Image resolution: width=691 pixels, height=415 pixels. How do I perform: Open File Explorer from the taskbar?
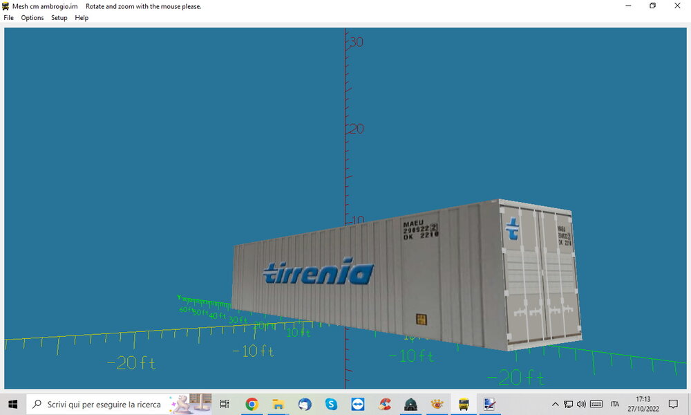click(x=278, y=404)
